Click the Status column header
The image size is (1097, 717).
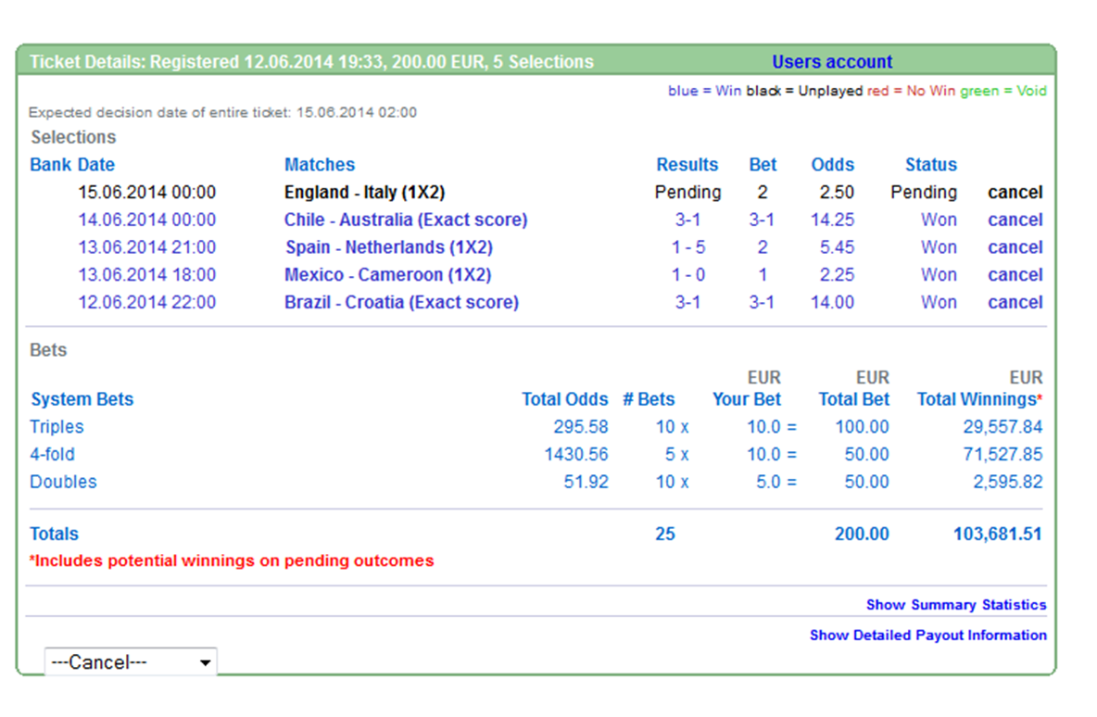[x=930, y=165]
